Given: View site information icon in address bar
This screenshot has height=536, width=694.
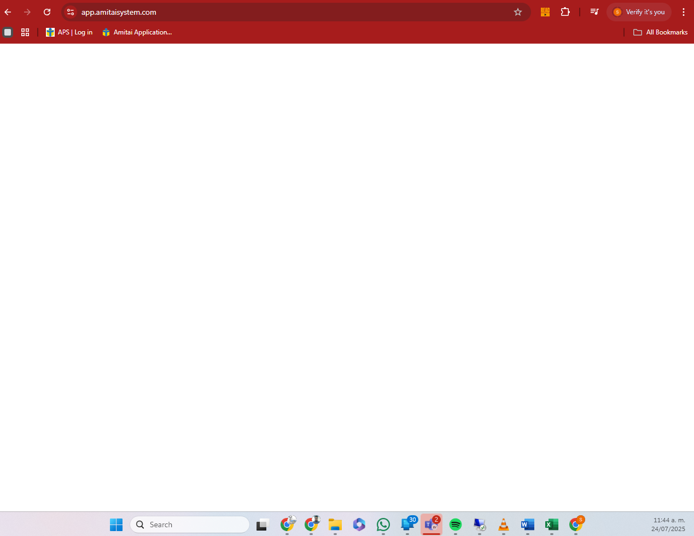Looking at the screenshot, I should (x=71, y=12).
